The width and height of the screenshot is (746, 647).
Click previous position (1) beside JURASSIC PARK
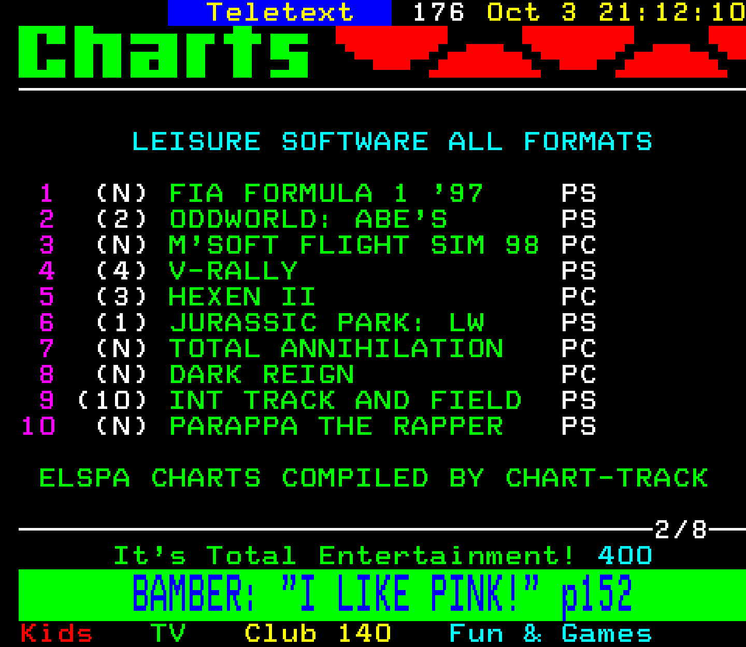[x=122, y=323]
